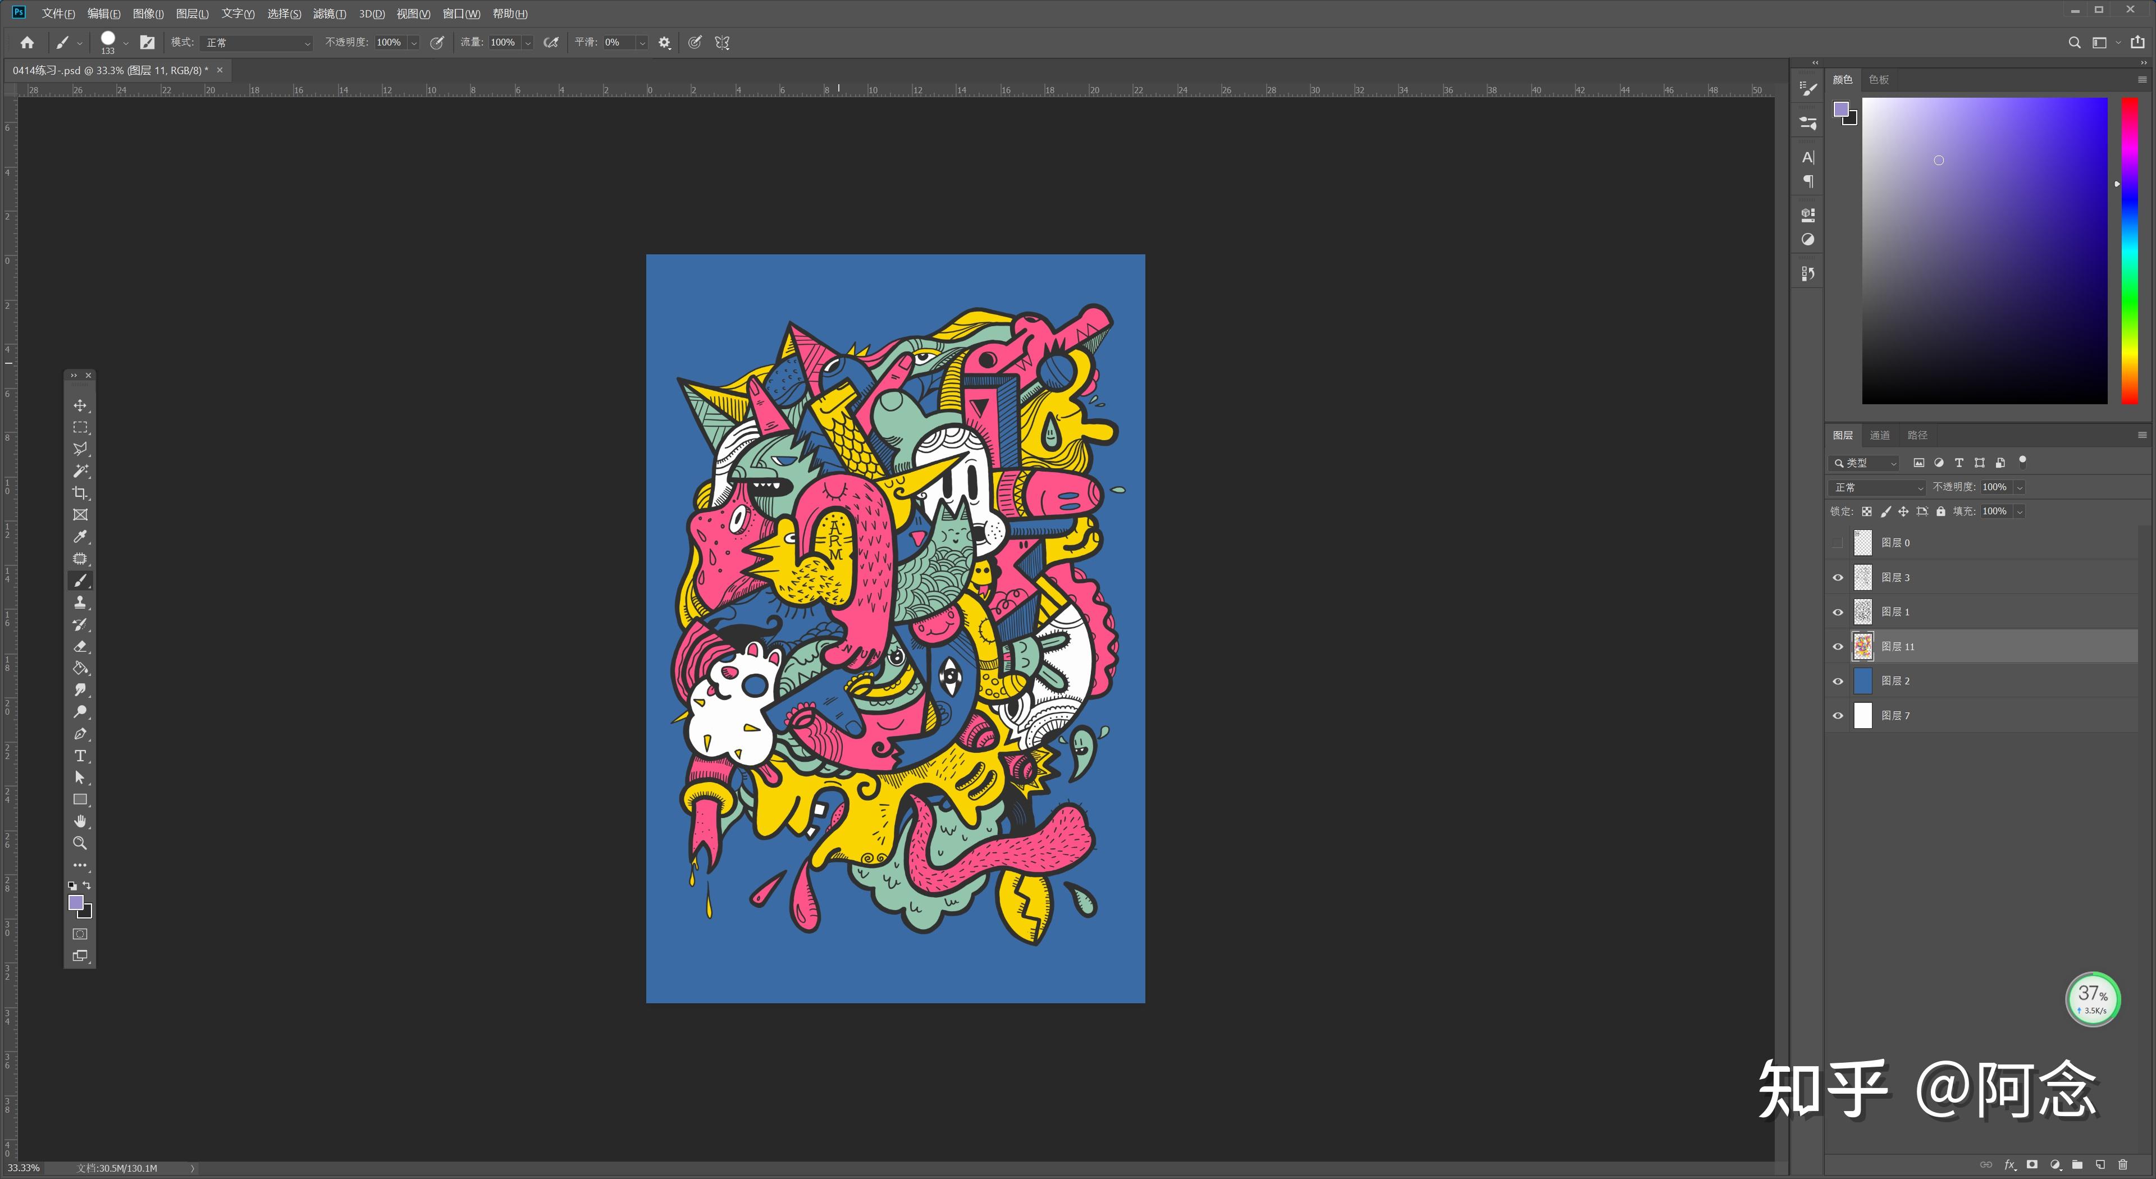
Task: Select the Zoom tool
Action: tap(80, 843)
